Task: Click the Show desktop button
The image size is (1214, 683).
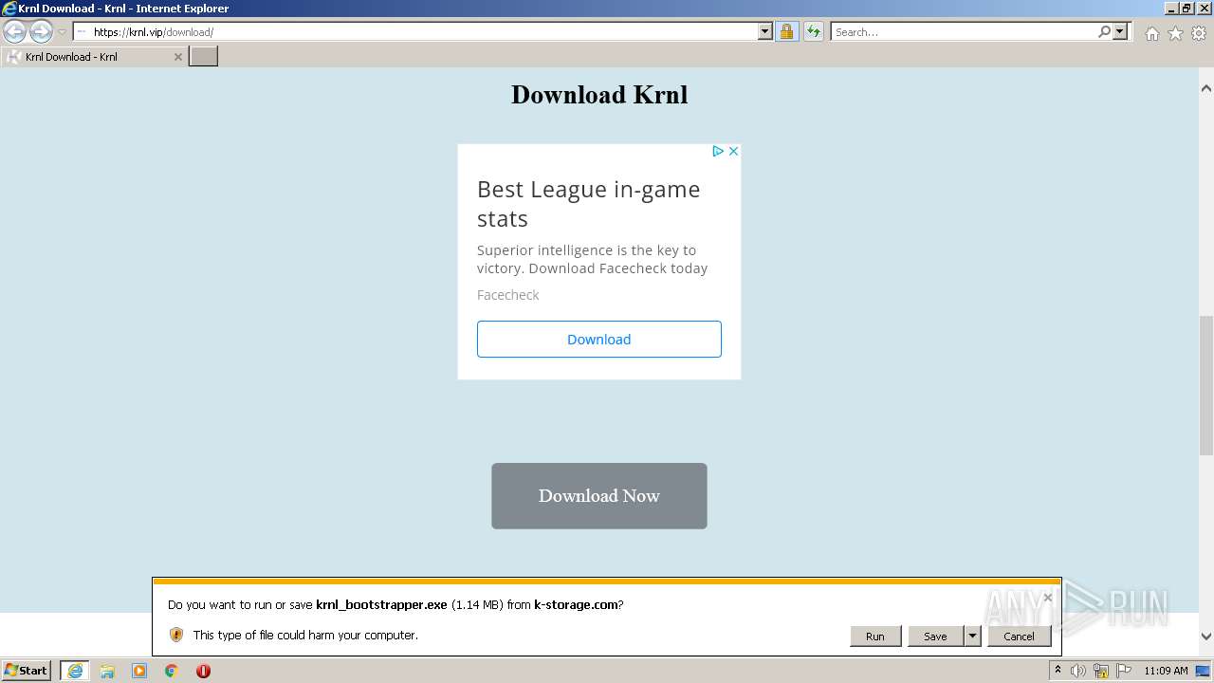Action: coord(1204,671)
